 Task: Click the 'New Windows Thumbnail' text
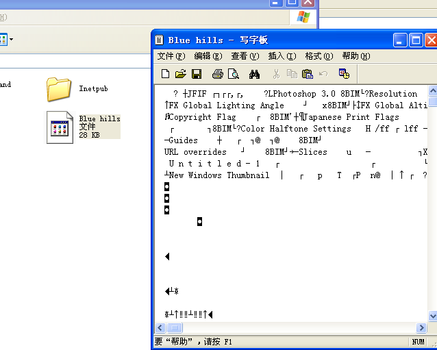pyautogui.click(x=219, y=175)
